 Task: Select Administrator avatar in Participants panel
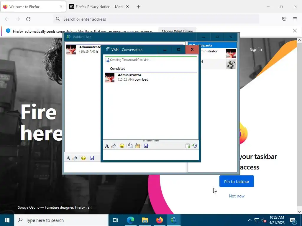pos(231,54)
